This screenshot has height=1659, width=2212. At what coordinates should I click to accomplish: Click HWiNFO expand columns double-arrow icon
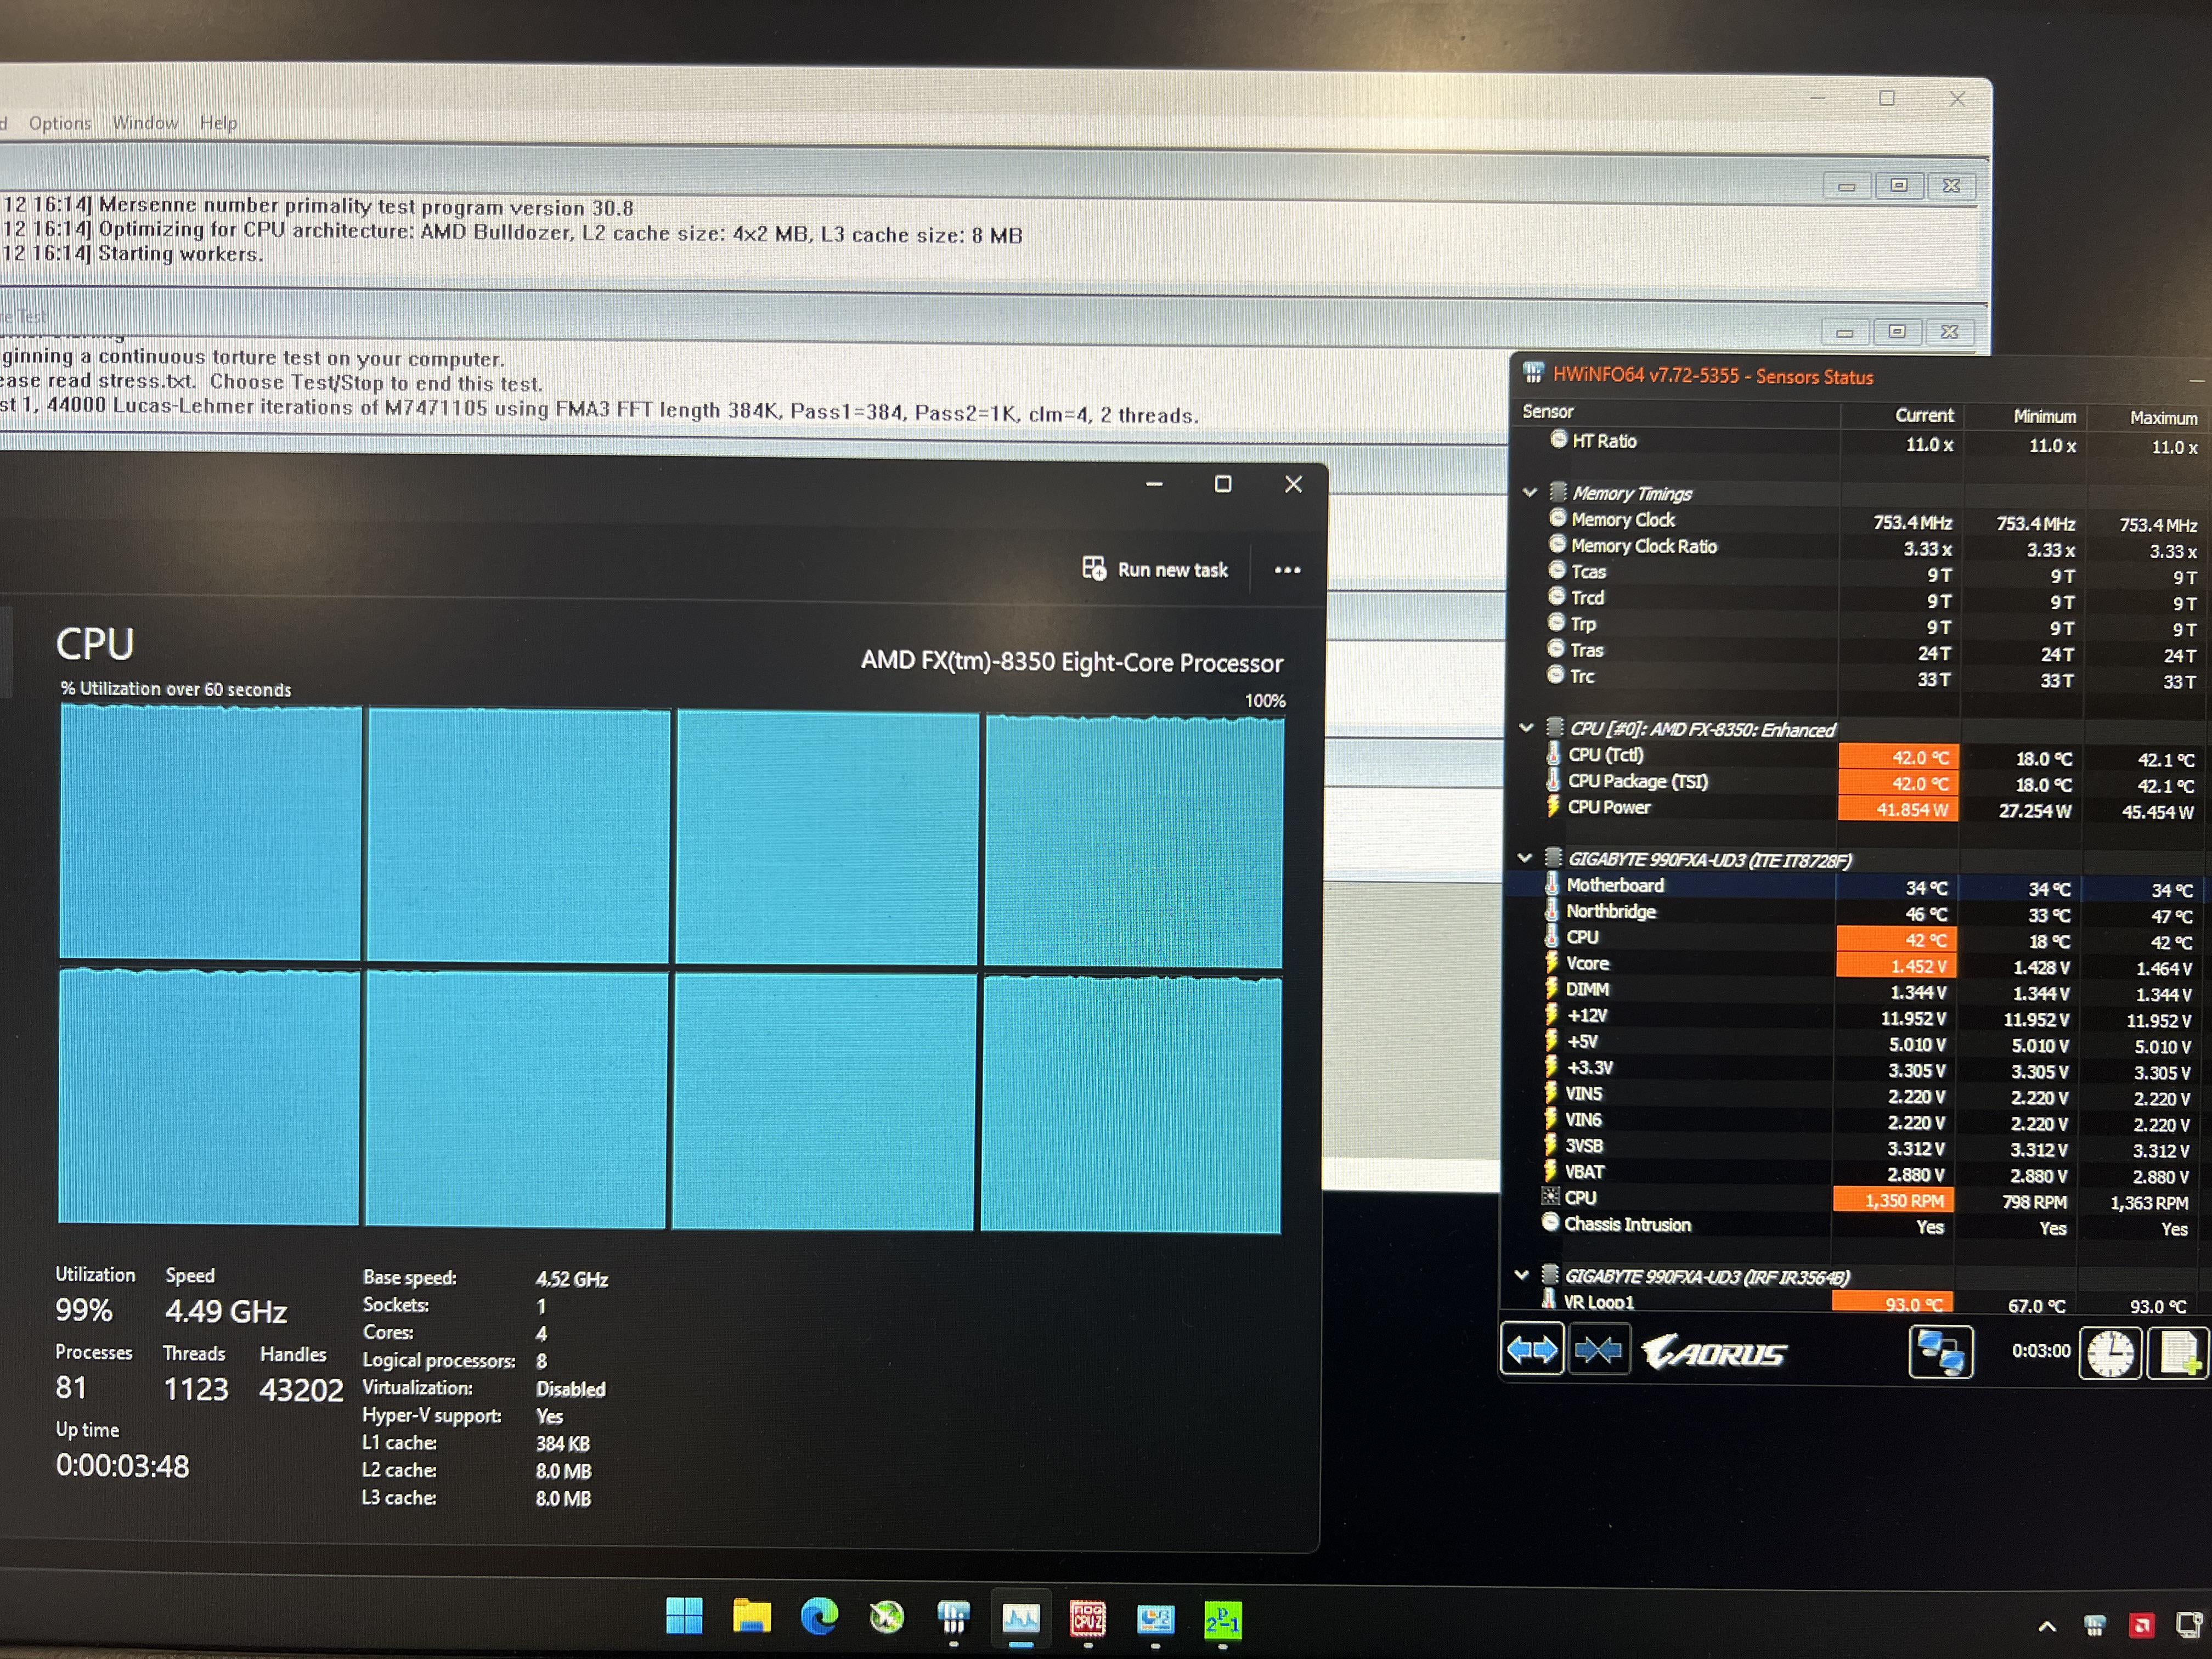[1531, 1351]
